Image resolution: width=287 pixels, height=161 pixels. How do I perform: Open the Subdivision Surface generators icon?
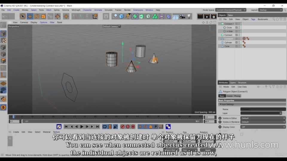point(135,16)
